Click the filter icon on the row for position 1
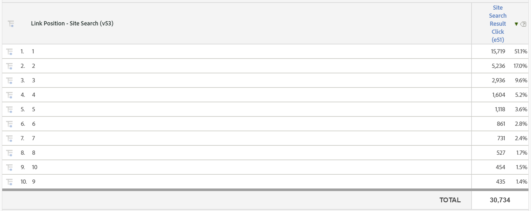This screenshot has width=531, height=211. click(x=9, y=51)
